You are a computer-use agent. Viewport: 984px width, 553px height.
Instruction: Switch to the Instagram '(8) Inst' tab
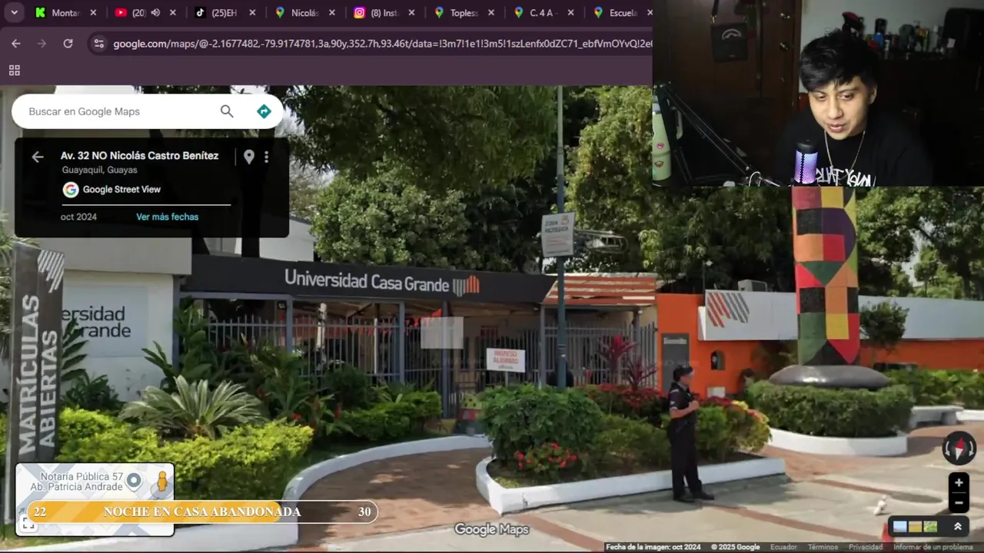pyautogui.click(x=384, y=12)
